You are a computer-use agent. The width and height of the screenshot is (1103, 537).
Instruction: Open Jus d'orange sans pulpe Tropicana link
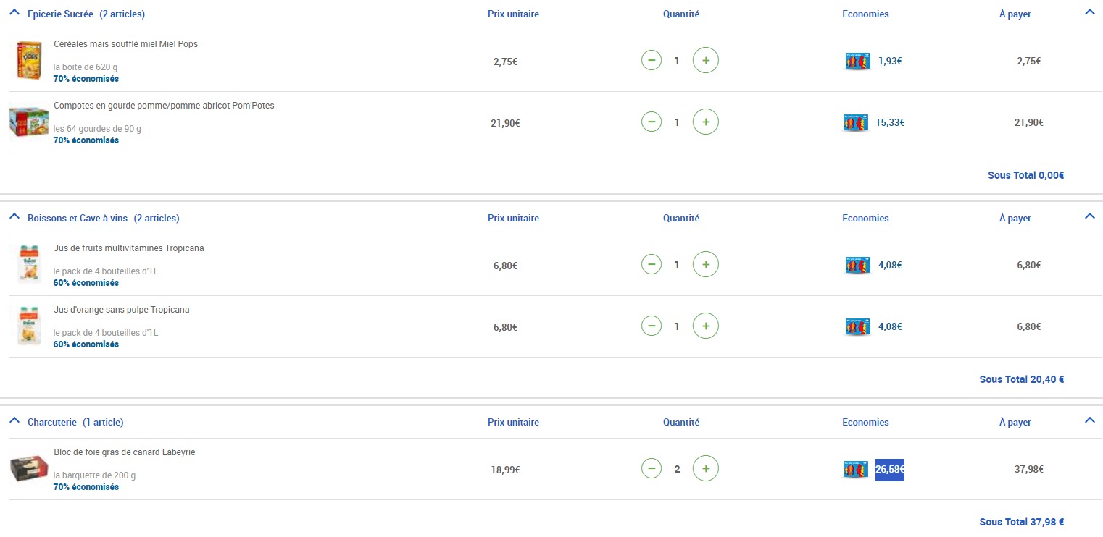point(122,310)
